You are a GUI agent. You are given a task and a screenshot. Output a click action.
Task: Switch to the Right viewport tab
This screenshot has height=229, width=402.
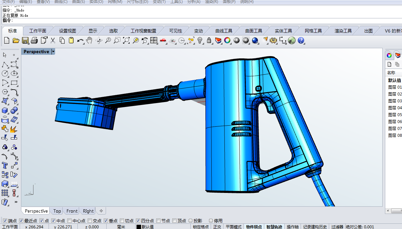tap(88, 211)
